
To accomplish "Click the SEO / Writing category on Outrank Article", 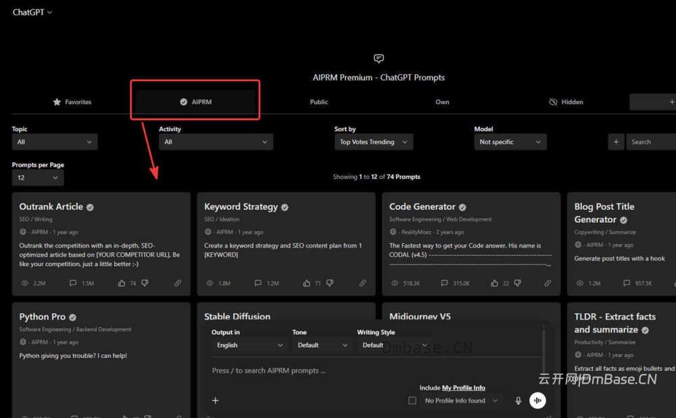I will coord(36,219).
